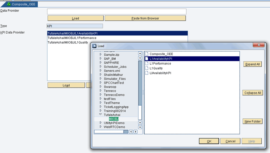Click the L1Quality file icon
This screenshot has height=153, width=270.
147,68
